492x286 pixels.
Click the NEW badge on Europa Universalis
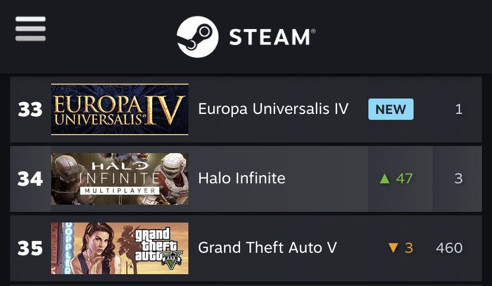390,109
